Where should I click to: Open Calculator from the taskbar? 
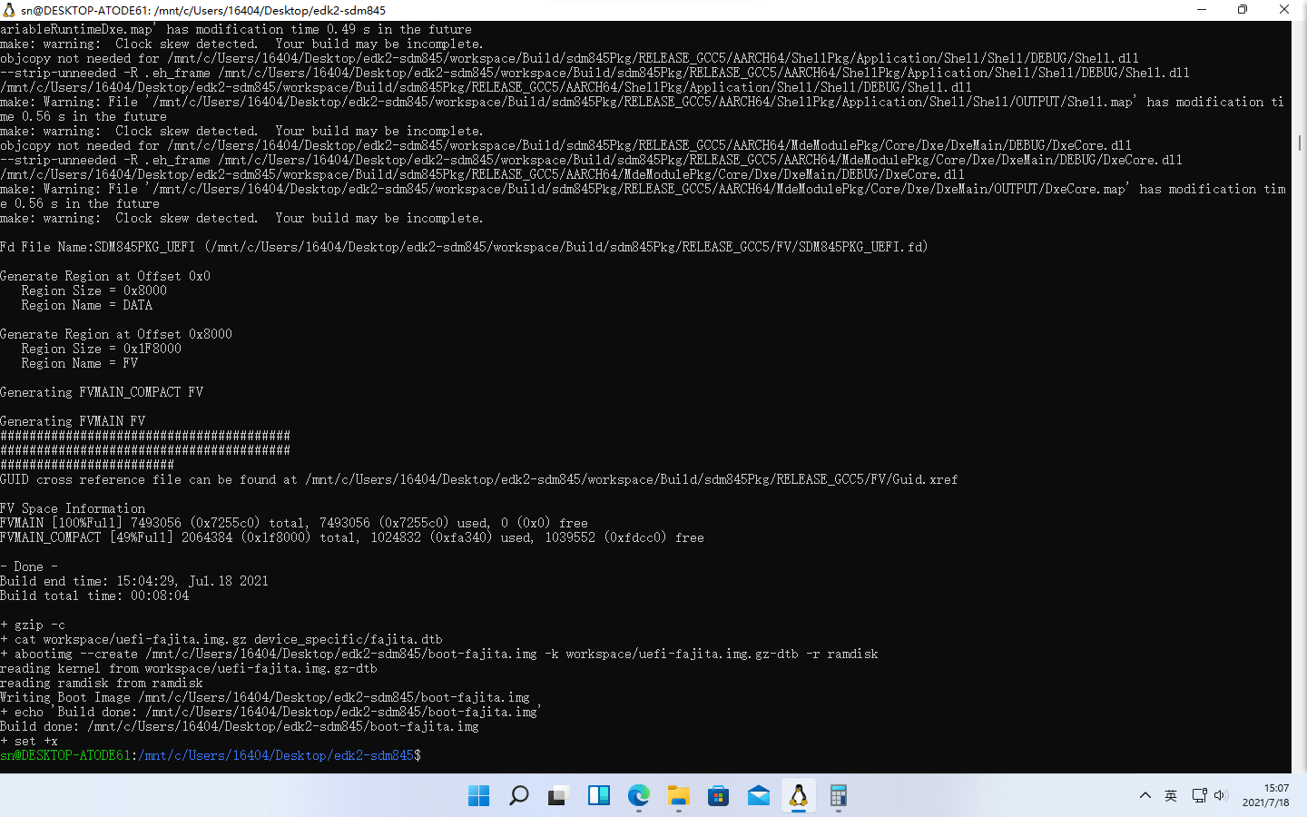tap(837, 795)
